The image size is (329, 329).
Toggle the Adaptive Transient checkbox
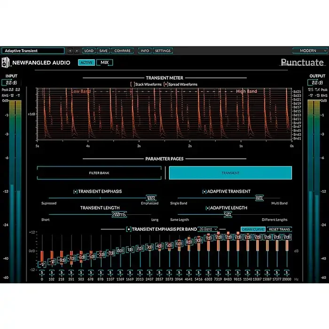[x=204, y=192]
